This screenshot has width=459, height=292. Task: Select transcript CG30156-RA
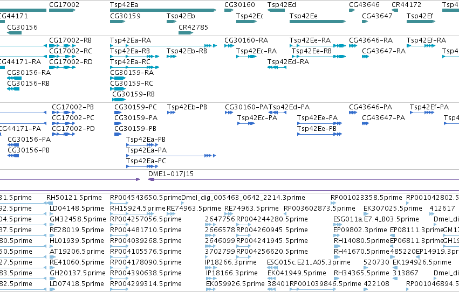pos(29,73)
